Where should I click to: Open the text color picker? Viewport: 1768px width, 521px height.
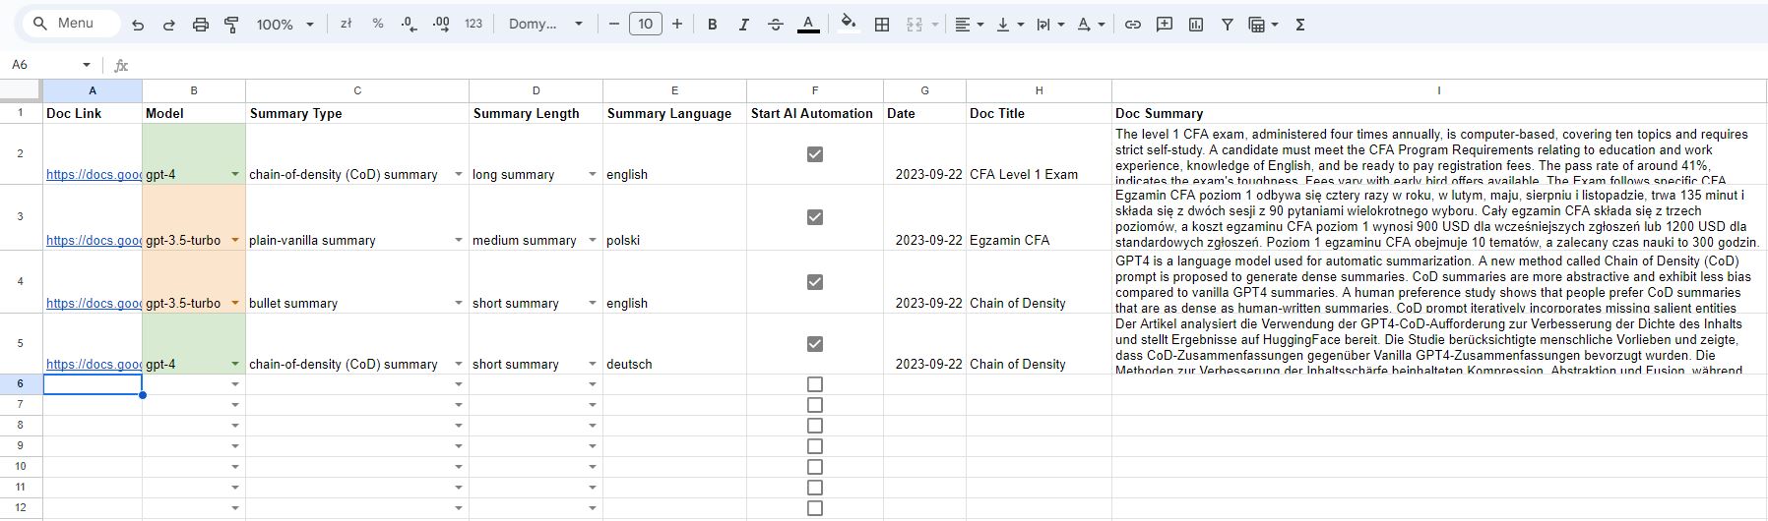pyautogui.click(x=808, y=25)
